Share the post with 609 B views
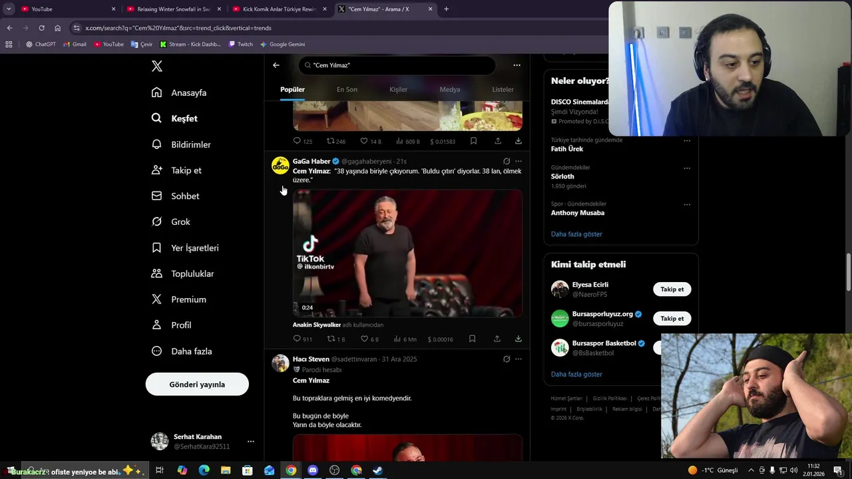This screenshot has height=479, width=852. pos(498,141)
